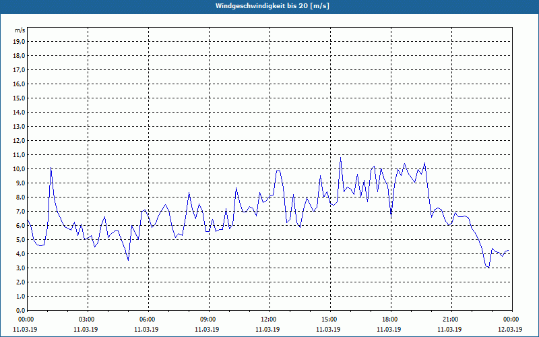Select the 17,0 y-axis label
The image size is (539, 337).
[x=19, y=70]
